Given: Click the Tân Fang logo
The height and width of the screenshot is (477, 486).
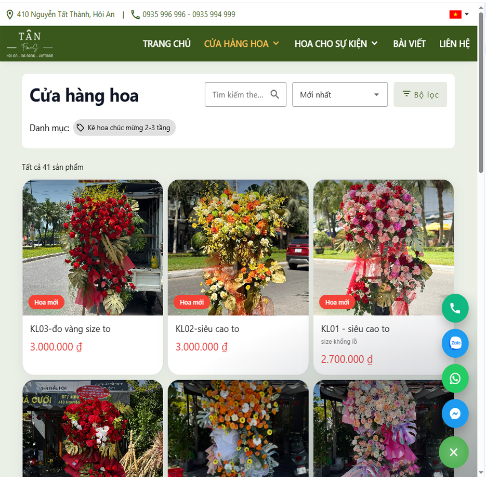Looking at the screenshot, I should click(30, 44).
